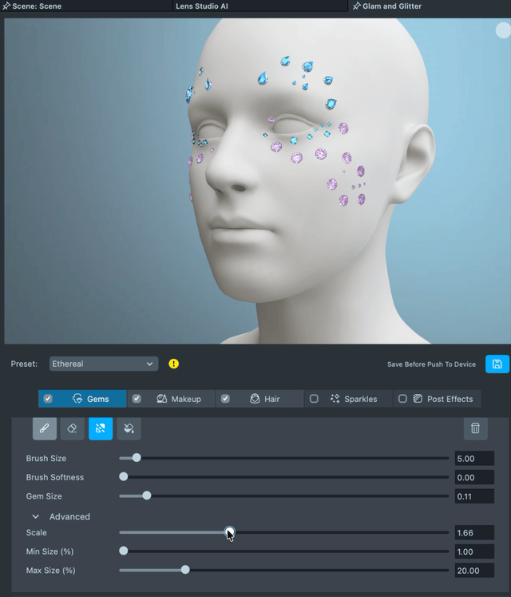Open the Ethereal preset dropdown
The width and height of the screenshot is (511, 597).
point(104,364)
